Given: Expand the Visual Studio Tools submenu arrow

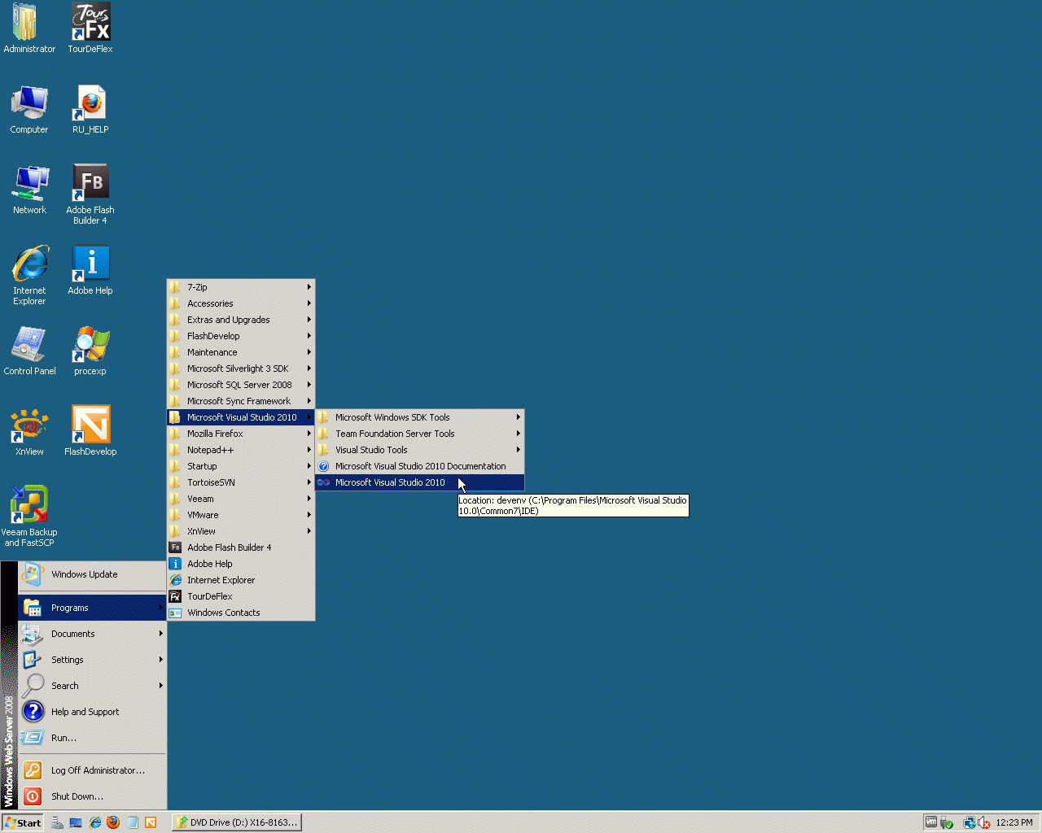Looking at the screenshot, I should [x=519, y=450].
